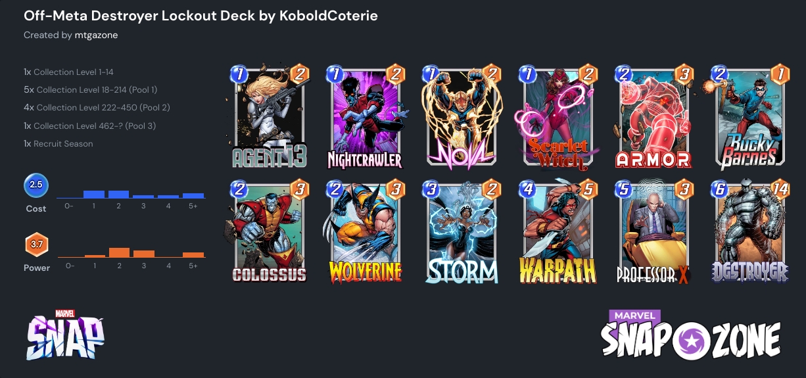Viewport: 806px width, 378px height.
Task: Click the Scarlet Witch card
Action: coord(559,116)
